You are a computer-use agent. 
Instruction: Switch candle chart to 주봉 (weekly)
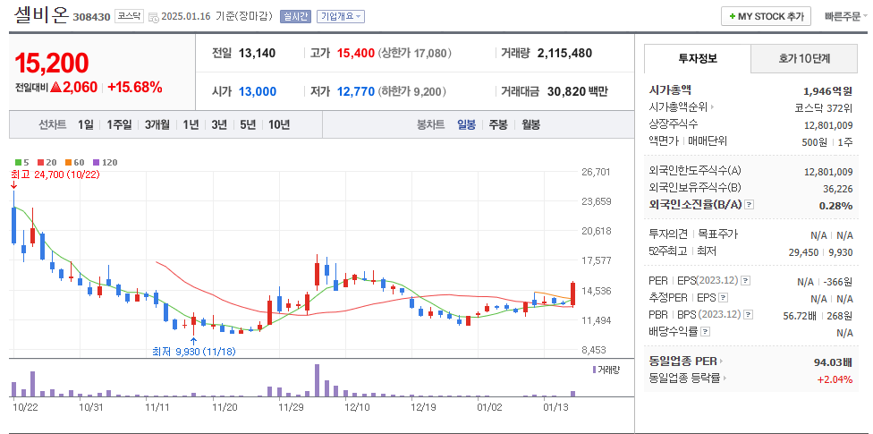point(498,124)
